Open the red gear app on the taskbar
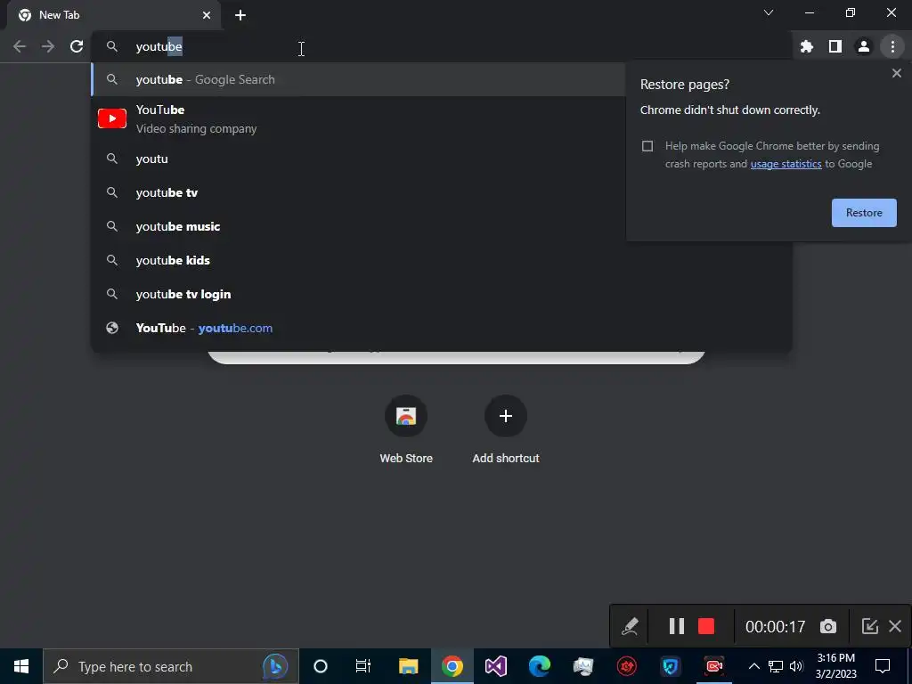 (627, 666)
